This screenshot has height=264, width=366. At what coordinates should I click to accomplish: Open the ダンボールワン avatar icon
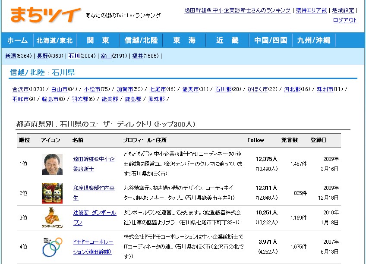(52, 218)
